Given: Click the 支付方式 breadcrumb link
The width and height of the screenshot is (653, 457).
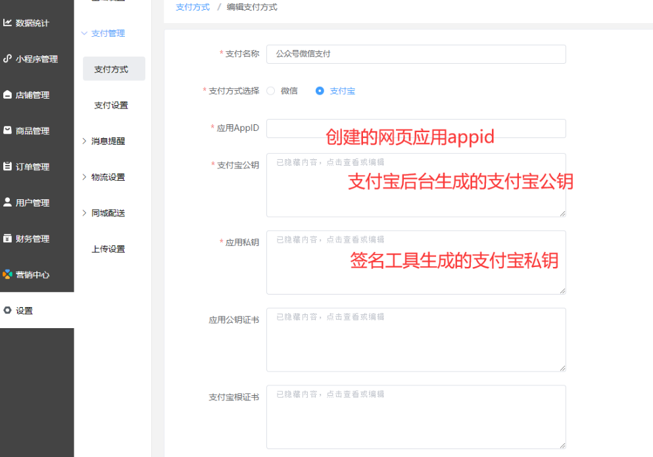Looking at the screenshot, I should 193,7.
